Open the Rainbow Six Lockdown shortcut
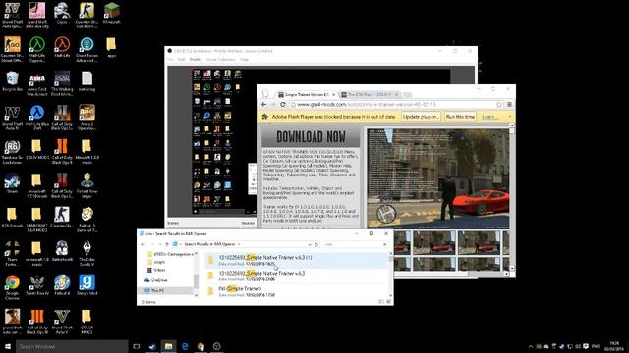This screenshot has height=353, width=629. click(12, 151)
